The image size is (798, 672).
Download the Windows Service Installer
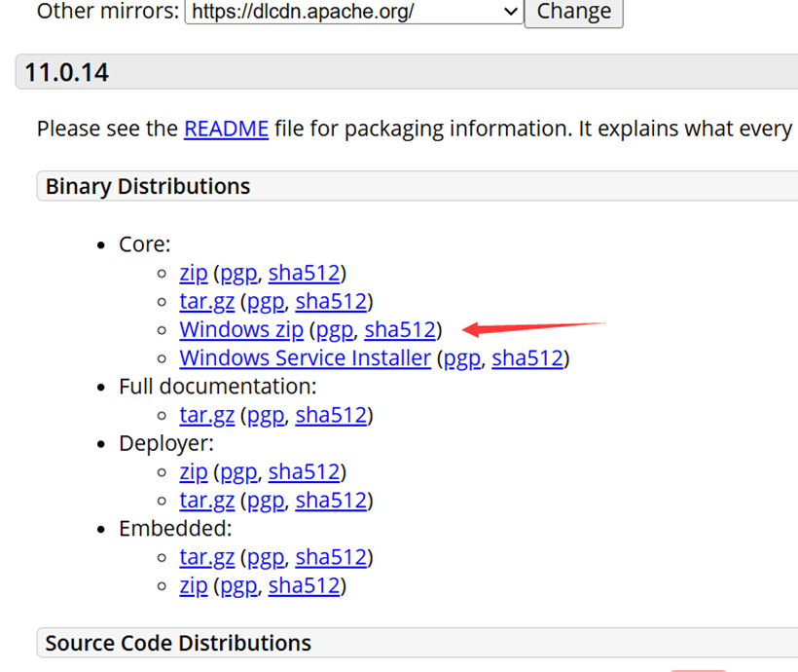click(x=305, y=358)
